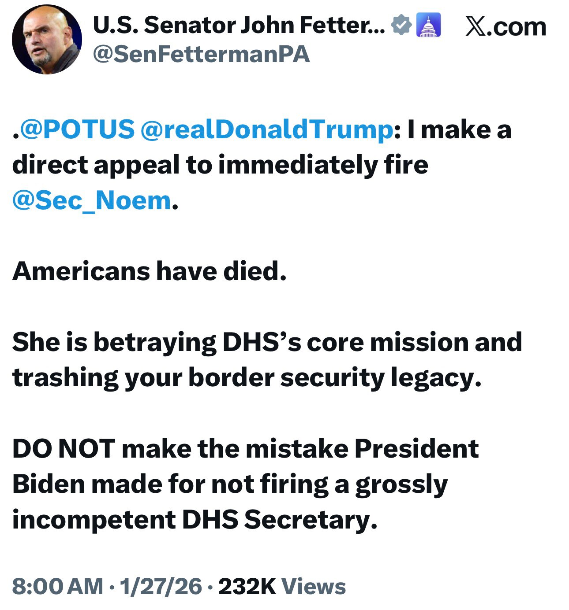
Task: Click the display name U.S. Senator John Fetter...
Action: (239, 25)
